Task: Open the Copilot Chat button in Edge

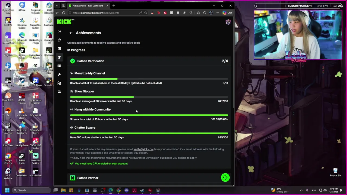Action: tap(227, 13)
